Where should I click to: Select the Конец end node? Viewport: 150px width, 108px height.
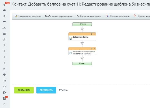point(82,63)
